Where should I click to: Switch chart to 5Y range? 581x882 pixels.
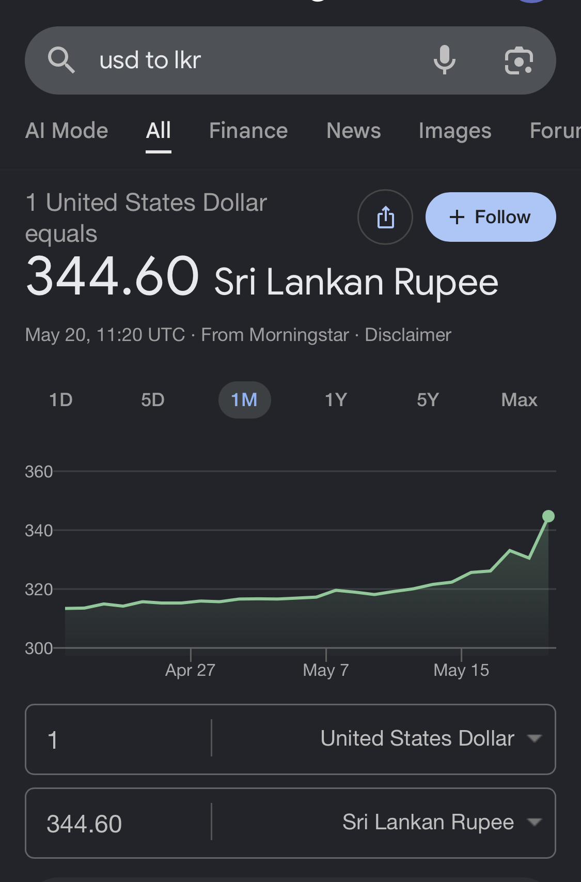pos(428,400)
